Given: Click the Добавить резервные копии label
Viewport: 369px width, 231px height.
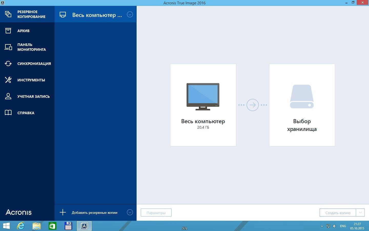Looking at the screenshot, I should (x=95, y=213).
